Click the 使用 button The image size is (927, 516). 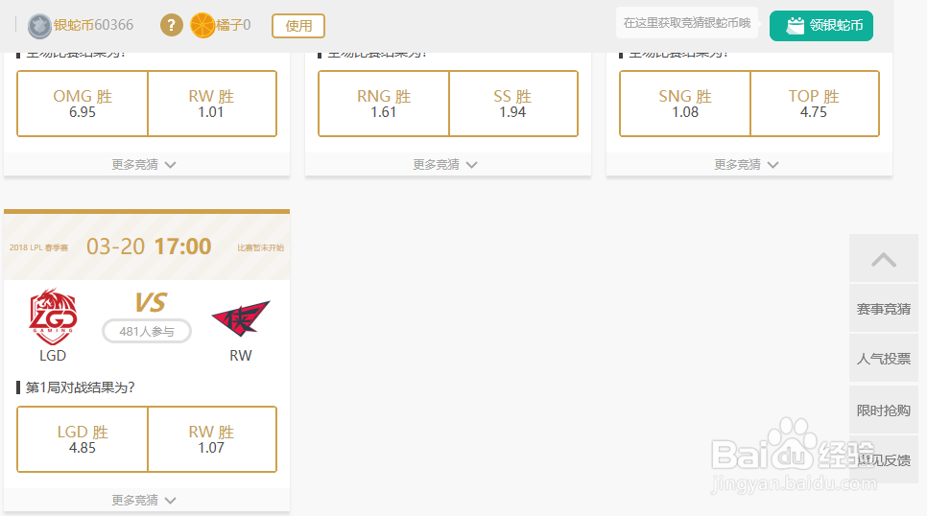click(297, 26)
